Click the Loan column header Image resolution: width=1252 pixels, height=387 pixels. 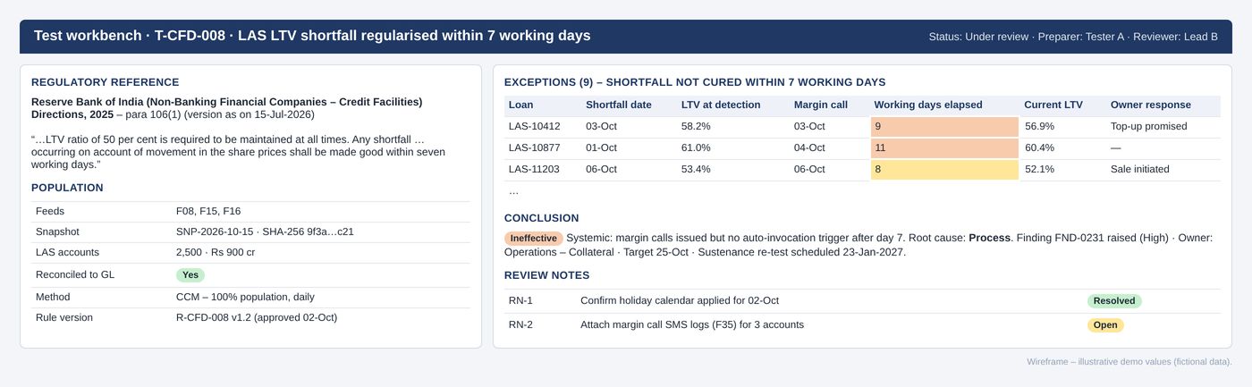520,105
